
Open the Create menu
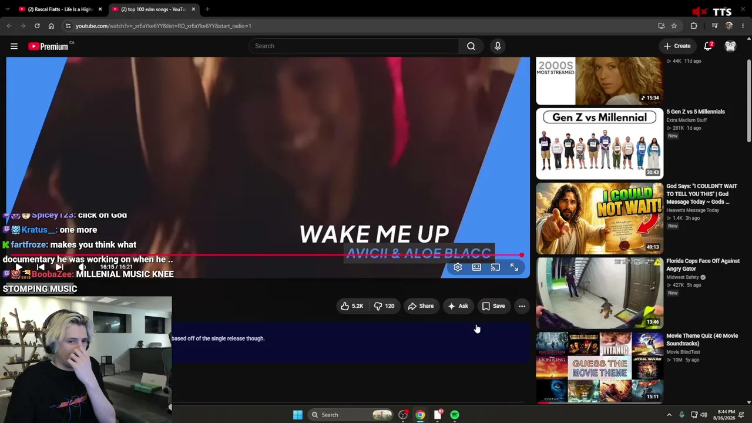click(677, 46)
